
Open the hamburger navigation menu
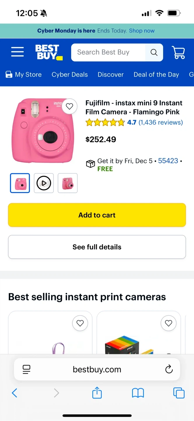[x=18, y=52]
